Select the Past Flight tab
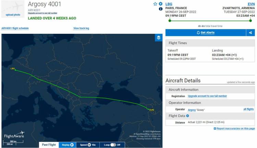This screenshot has height=148, width=257. click(x=49, y=145)
